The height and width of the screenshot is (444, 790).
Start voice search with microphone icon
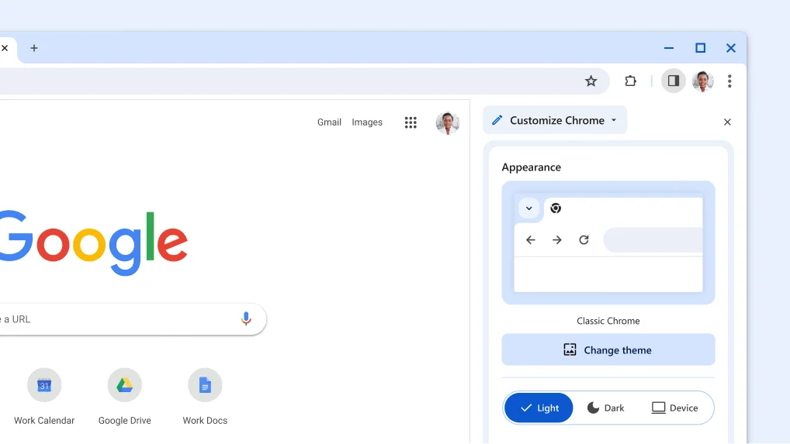point(246,319)
